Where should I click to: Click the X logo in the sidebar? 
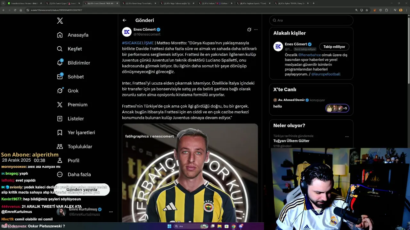pos(60,21)
